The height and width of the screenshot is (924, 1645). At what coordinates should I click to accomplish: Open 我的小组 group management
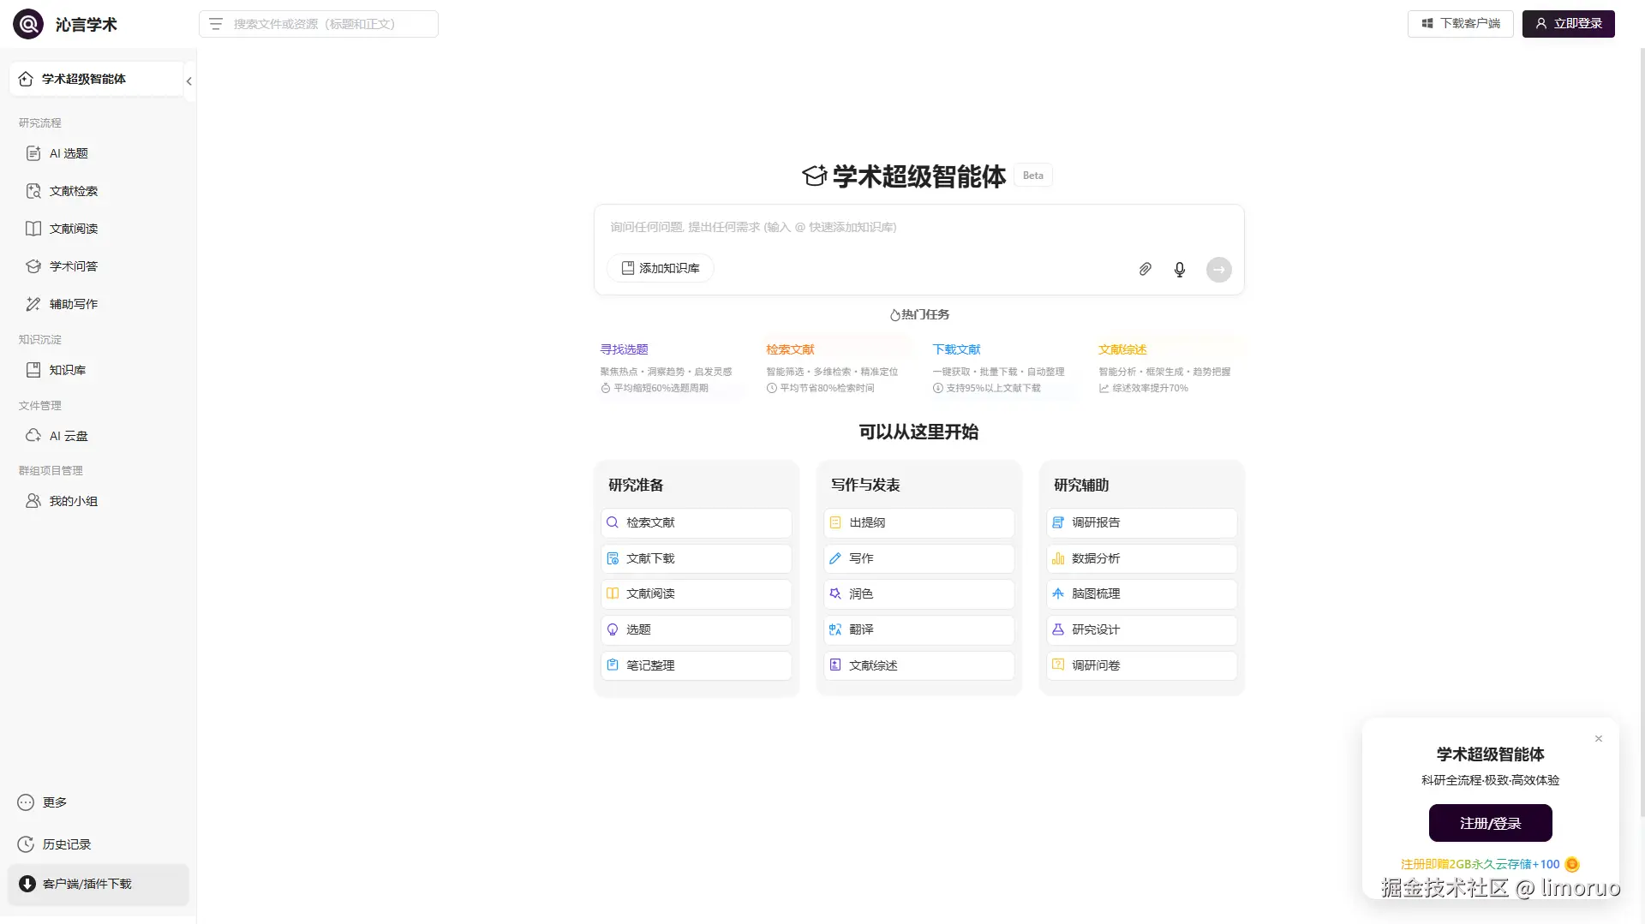[72, 501]
